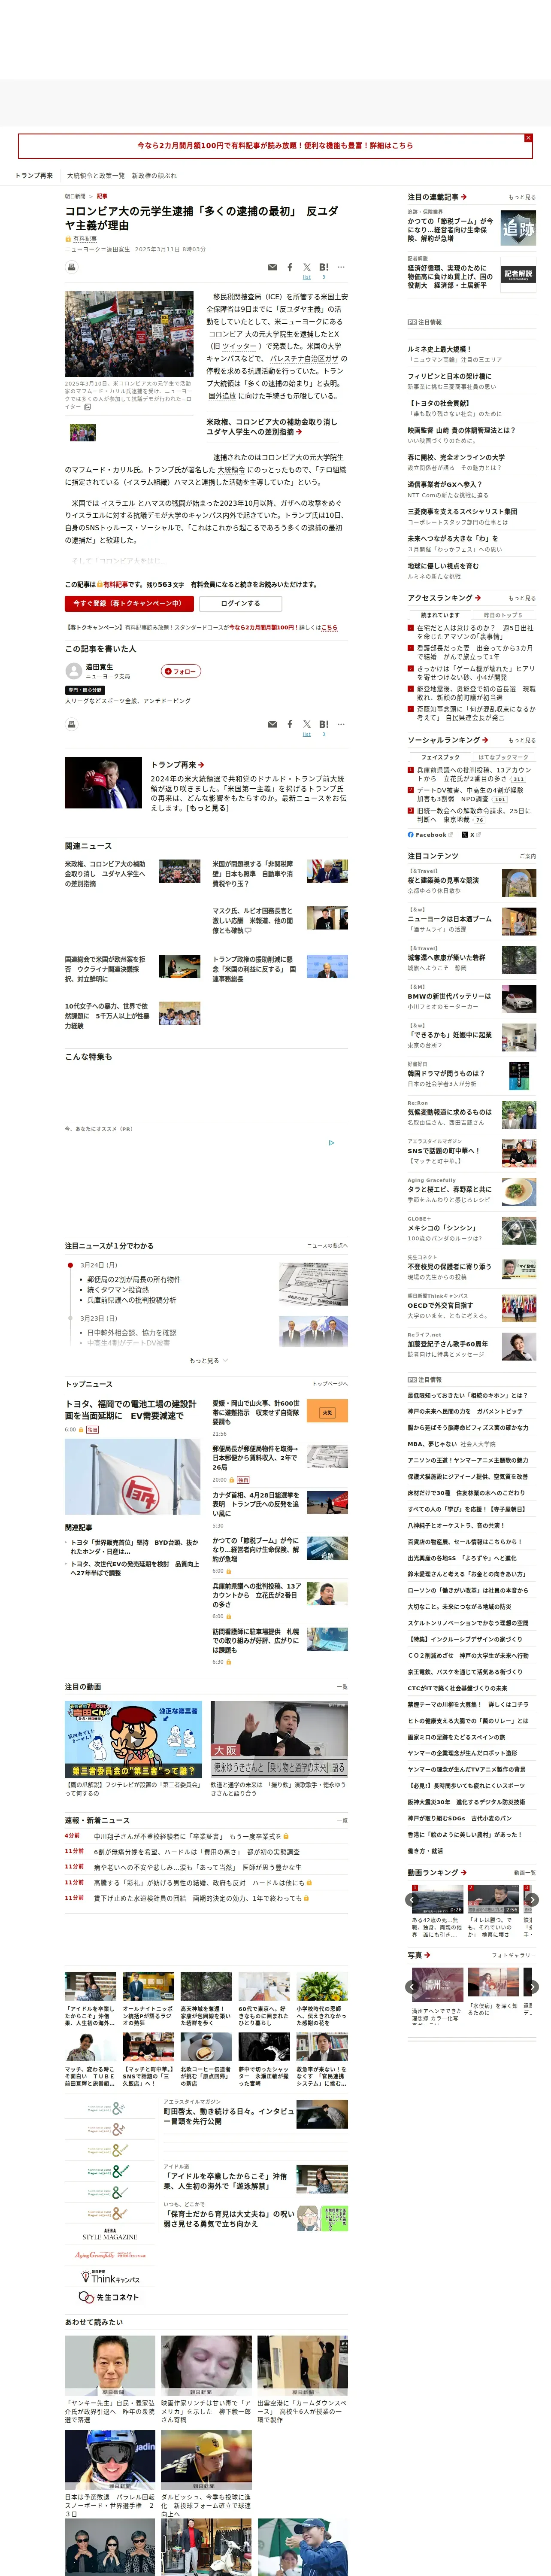Screen dimensions: 551x2576
Task: Open 一覧 beside 速報・新着ニュース
Action: pos(342,1820)
